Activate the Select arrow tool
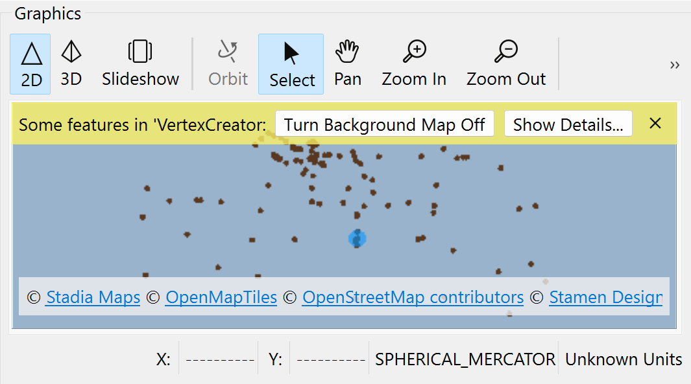Screen dimensions: 691x384 click(291, 63)
